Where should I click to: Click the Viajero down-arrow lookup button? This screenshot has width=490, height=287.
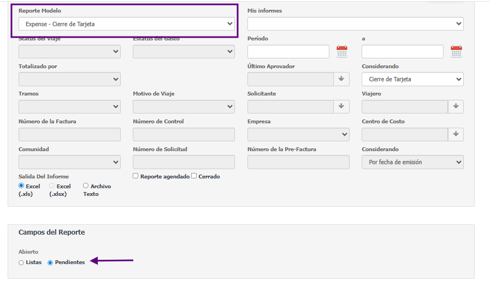coord(456,106)
